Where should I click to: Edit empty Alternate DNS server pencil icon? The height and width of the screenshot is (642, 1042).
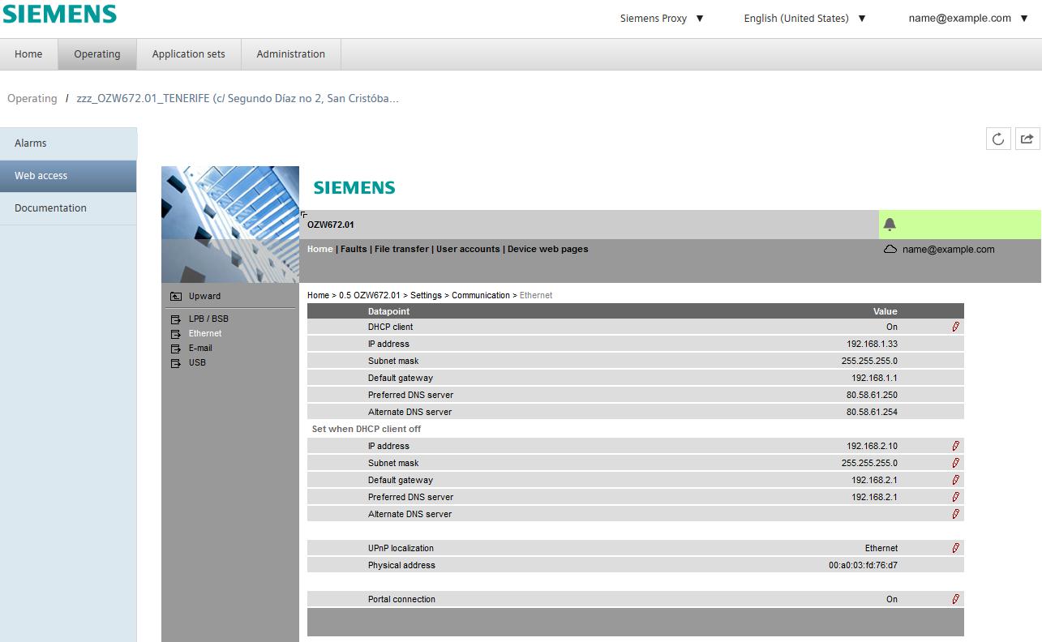tap(955, 514)
